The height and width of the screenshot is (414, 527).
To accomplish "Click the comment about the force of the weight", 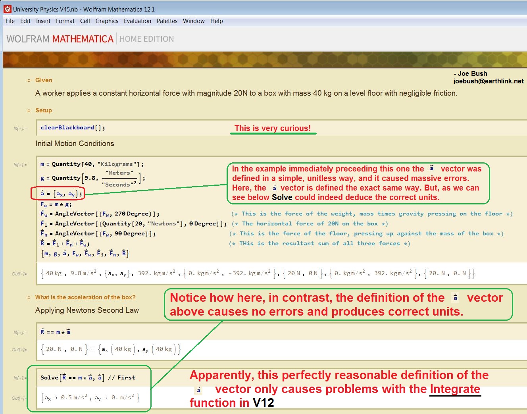I will pyautogui.click(x=372, y=214).
